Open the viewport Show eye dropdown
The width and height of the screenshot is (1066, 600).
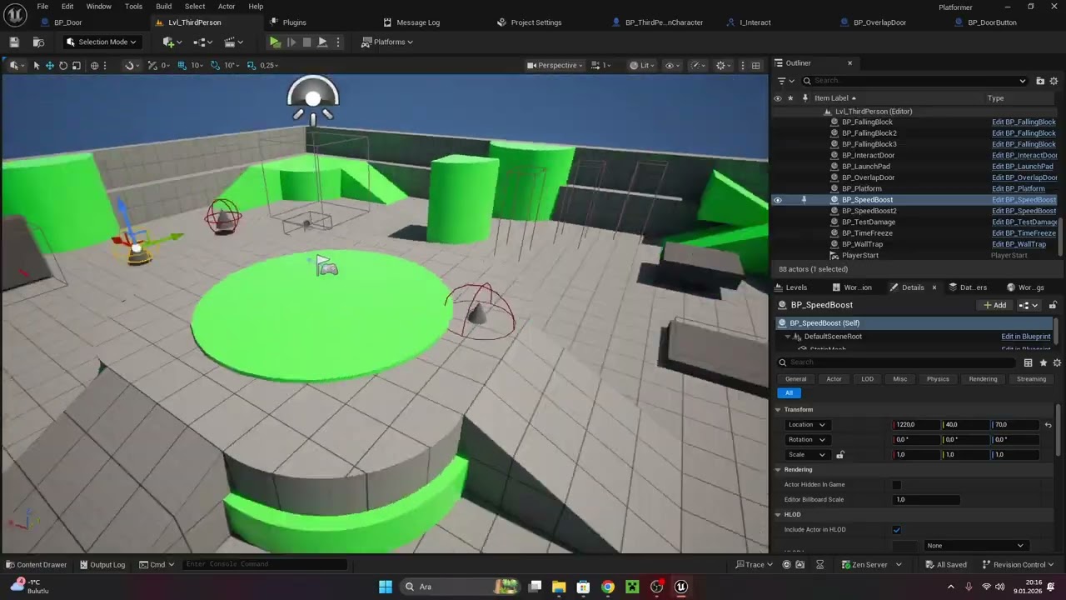click(671, 65)
